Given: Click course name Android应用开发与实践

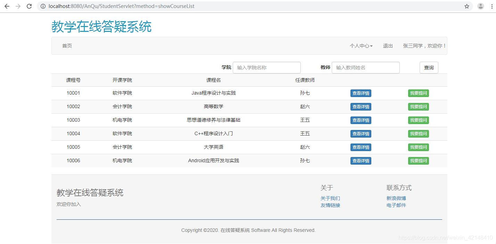Looking at the screenshot, I should (214, 161).
